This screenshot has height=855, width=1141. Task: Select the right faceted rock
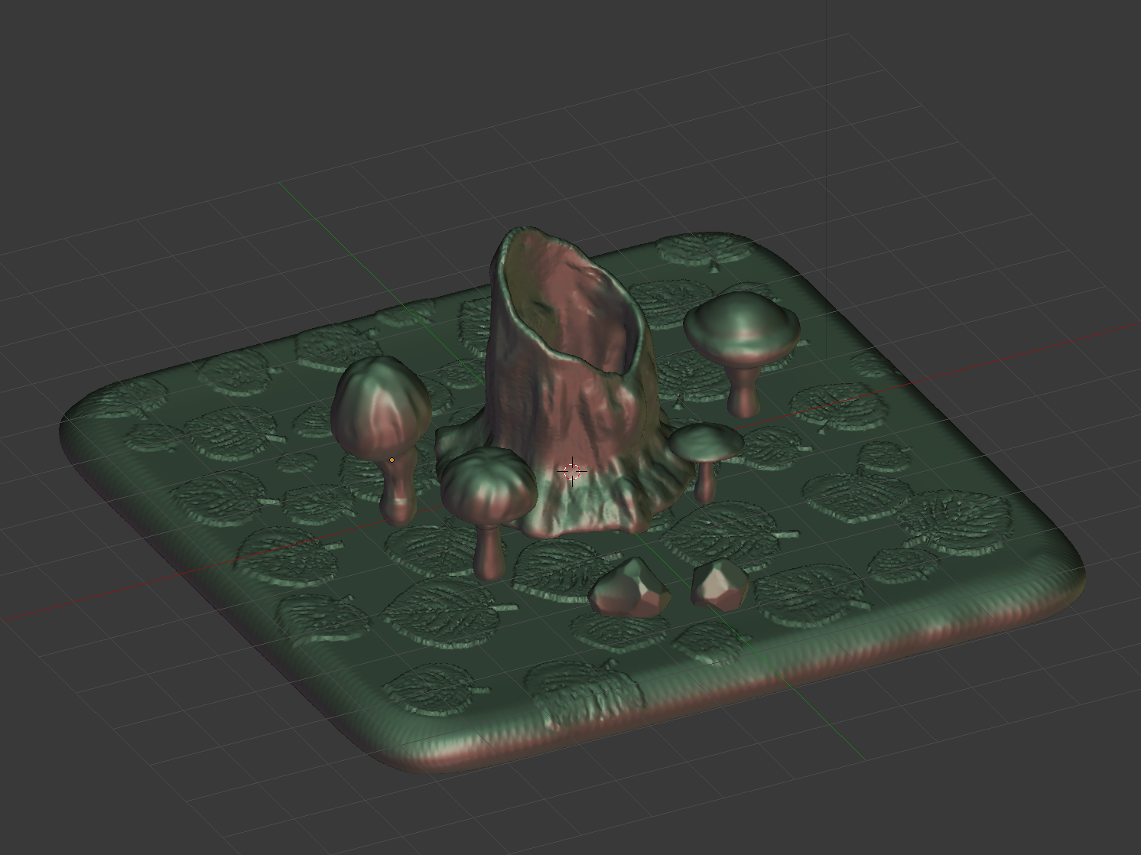[x=720, y=585]
